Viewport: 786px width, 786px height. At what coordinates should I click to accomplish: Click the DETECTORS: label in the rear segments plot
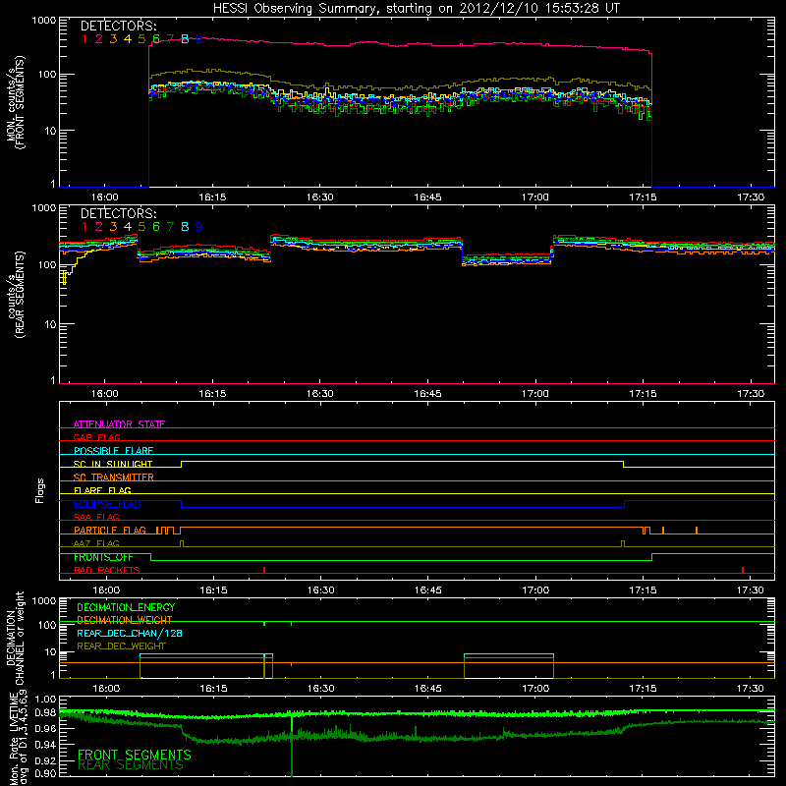[119, 214]
